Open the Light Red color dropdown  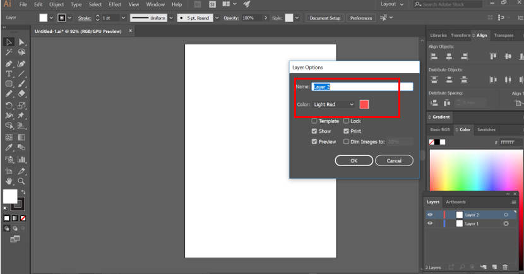pyautogui.click(x=333, y=105)
